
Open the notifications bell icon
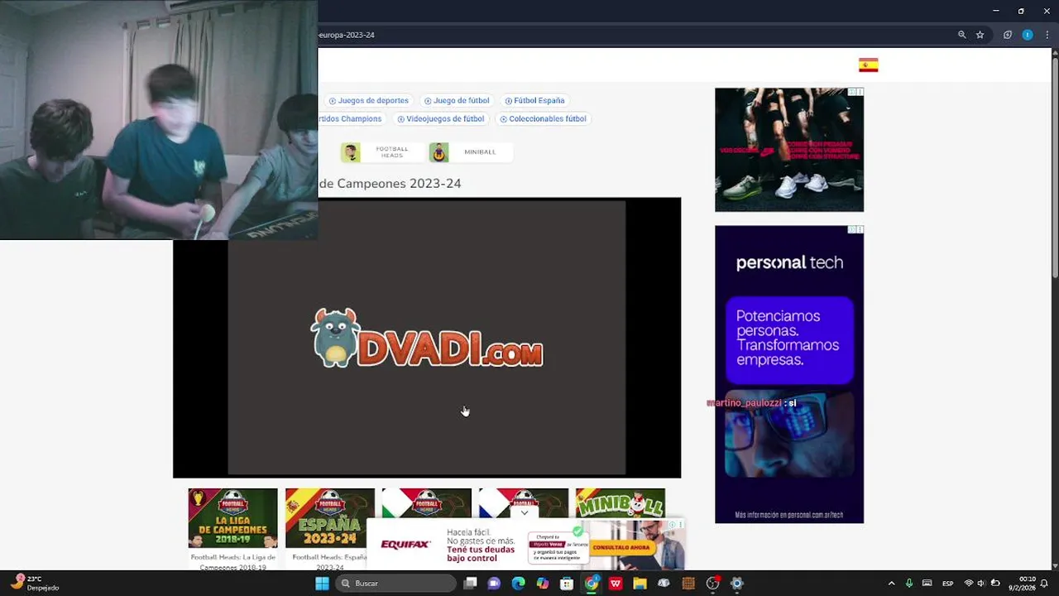1044,584
